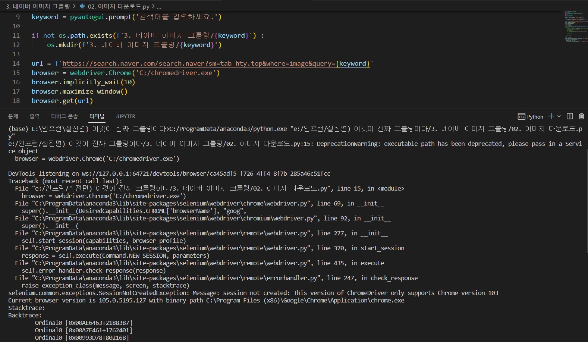Click the SessionNotCreatedException error message line
The height and width of the screenshot is (342, 588).
[253, 293]
